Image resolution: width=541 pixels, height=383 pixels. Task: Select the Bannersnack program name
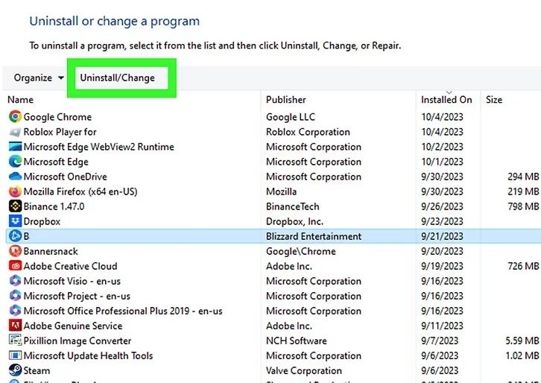pos(51,251)
